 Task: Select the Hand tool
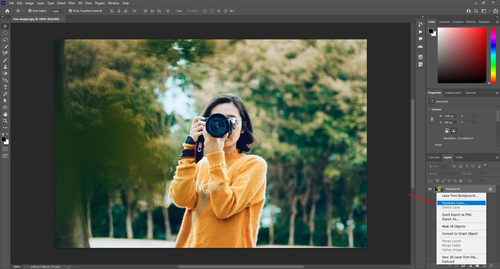(5, 114)
